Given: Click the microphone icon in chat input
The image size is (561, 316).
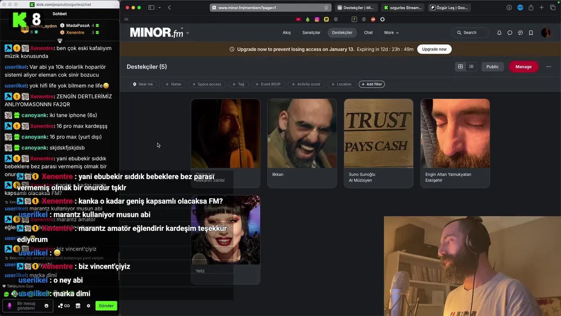Looking at the screenshot, I should coord(10,306).
